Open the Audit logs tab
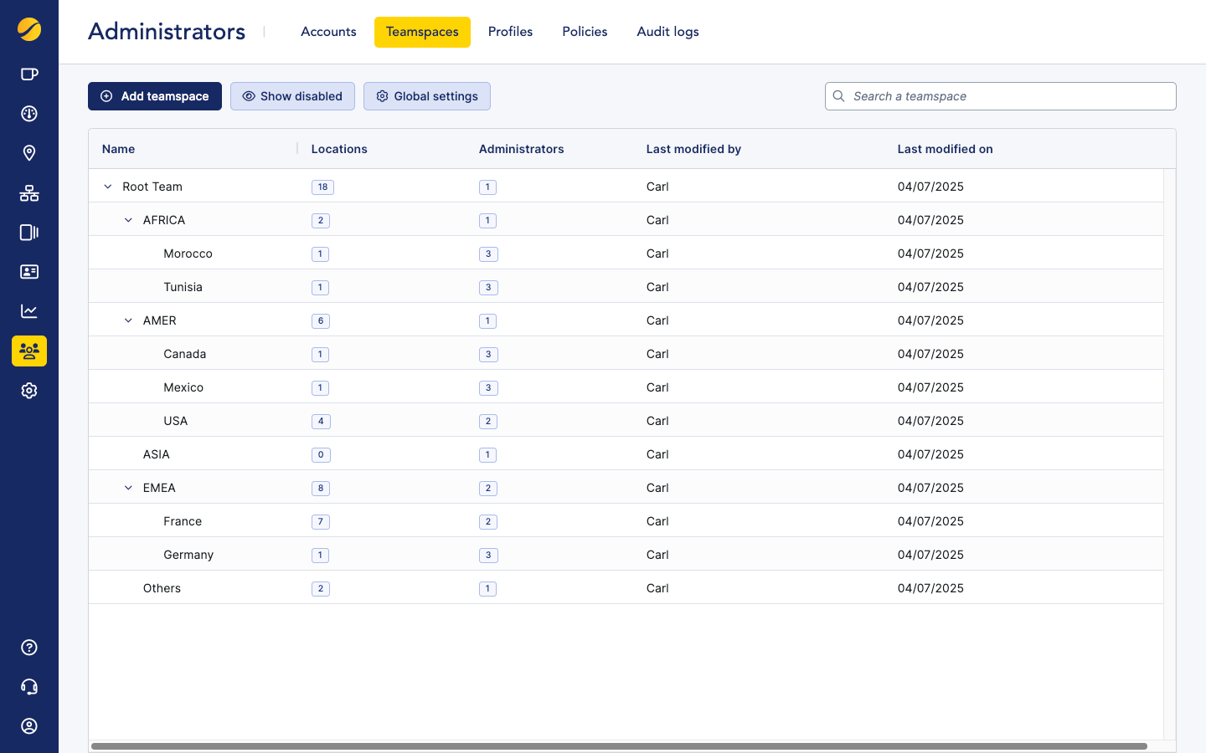 (x=667, y=31)
